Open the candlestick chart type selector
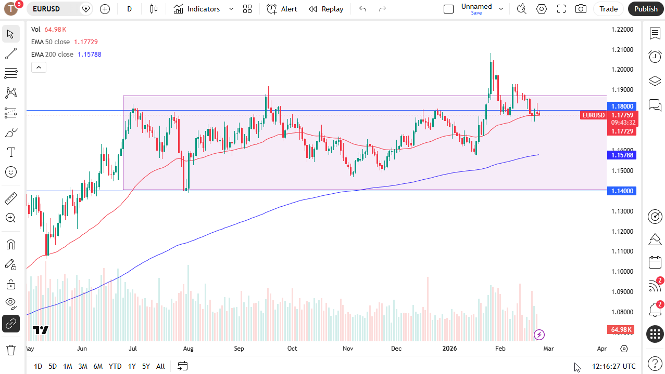The width and height of the screenshot is (665, 374). click(154, 9)
